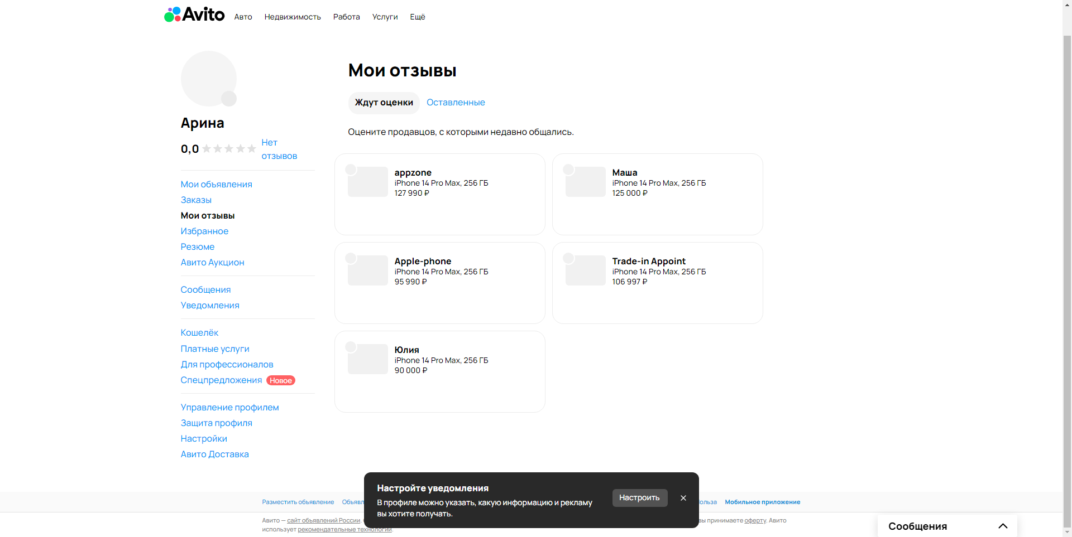The image size is (1072, 537).
Task: Open Управление профилем
Action: (x=229, y=408)
